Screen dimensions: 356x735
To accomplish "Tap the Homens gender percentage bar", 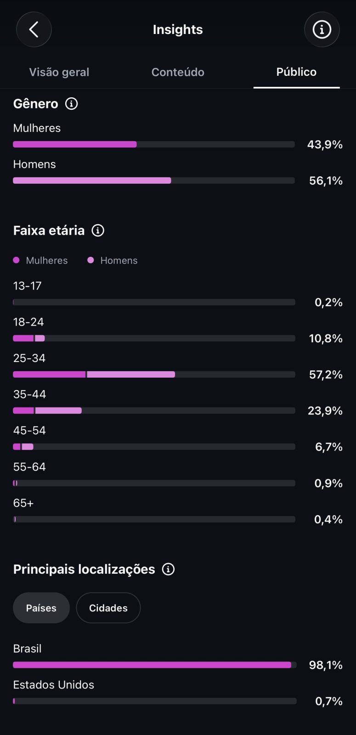I will click(x=154, y=181).
